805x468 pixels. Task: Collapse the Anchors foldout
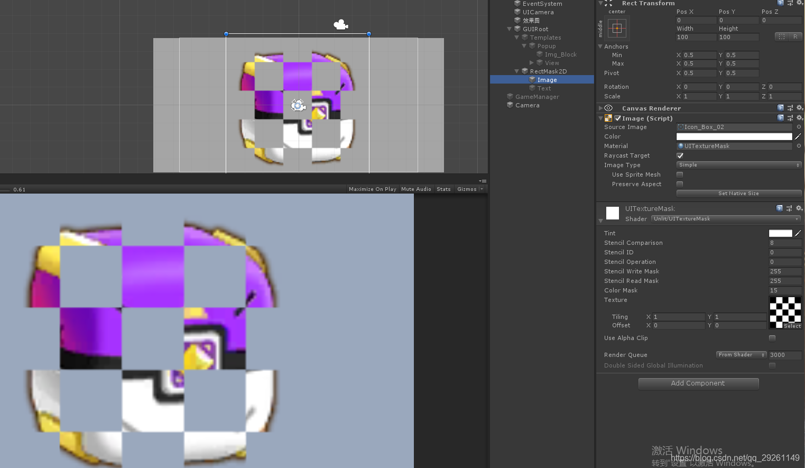[x=600, y=47]
